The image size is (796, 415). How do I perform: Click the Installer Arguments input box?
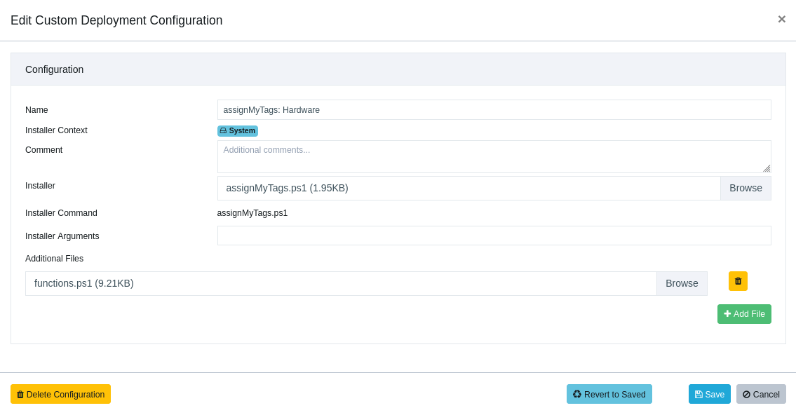point(494,236)
